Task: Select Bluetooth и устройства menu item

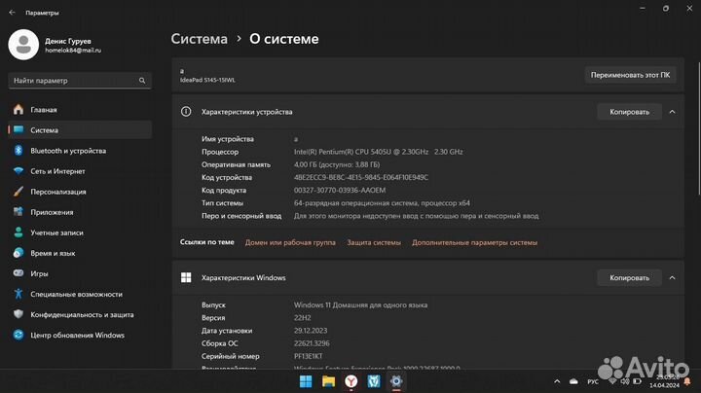Action: point(80,151)
